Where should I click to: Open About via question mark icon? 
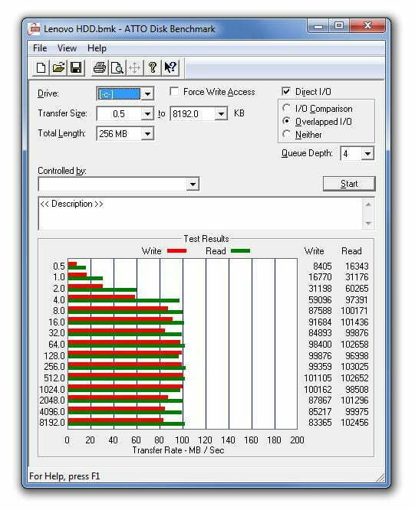pyautogui.click(x=153, y=68)
